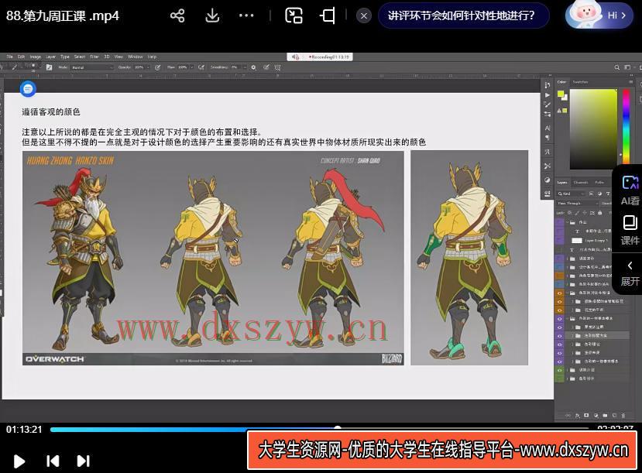Adjust the vertical hue slider
Image resolution: width=642 pixels, height=473 pixels.
(626, 125)
